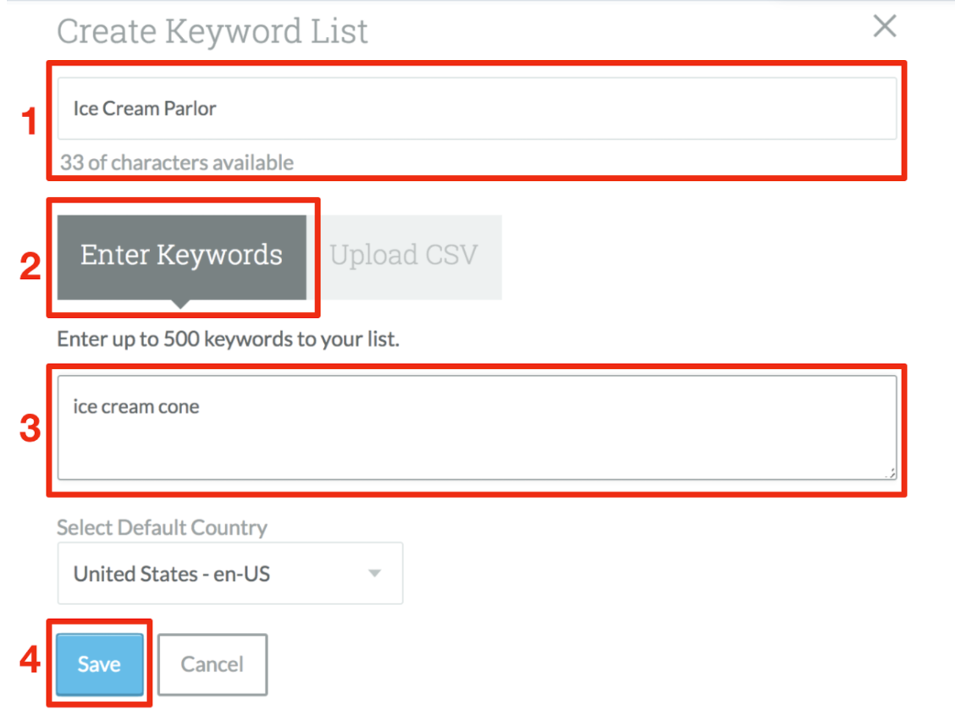Click the 'ice cream cone' keyword text
The image size is (955, 721).
click(x=136, y=407)
